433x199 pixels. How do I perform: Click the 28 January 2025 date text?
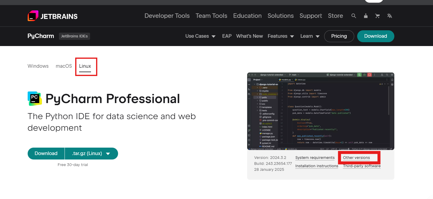pos(269,170)
